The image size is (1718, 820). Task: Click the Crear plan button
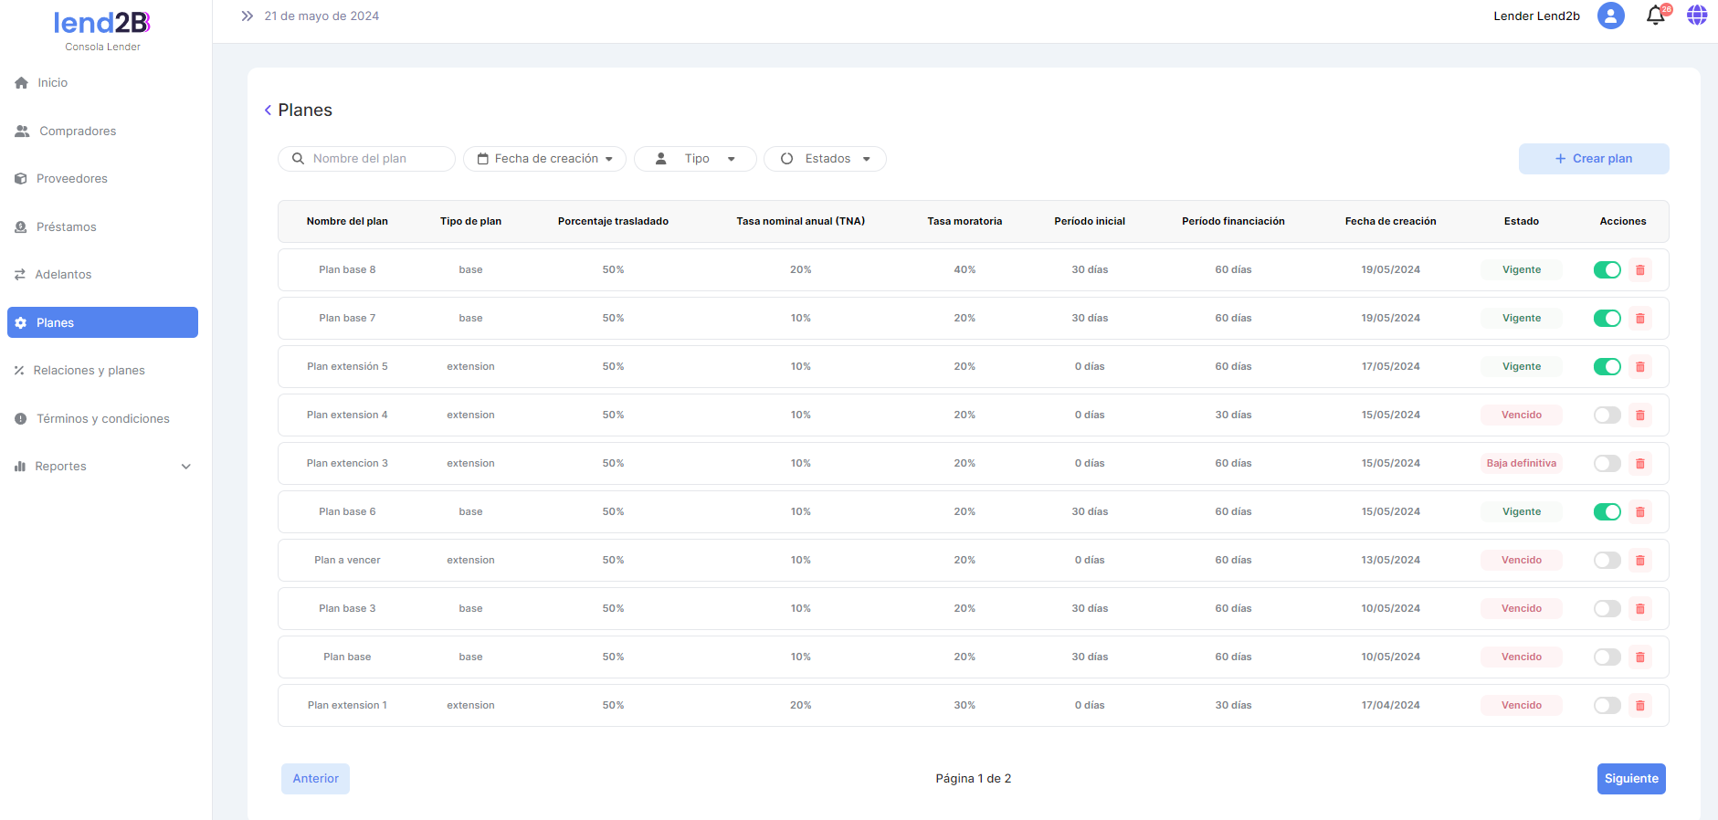tap(1593, 159)
